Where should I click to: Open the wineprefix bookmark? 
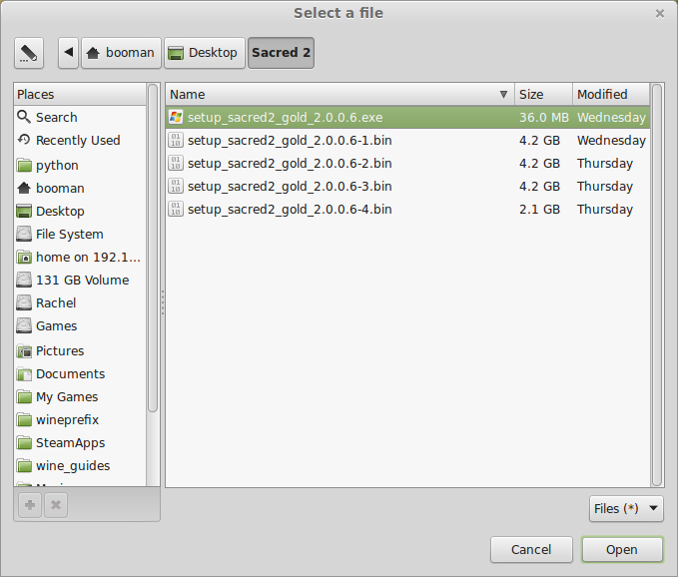click(80, 419)
